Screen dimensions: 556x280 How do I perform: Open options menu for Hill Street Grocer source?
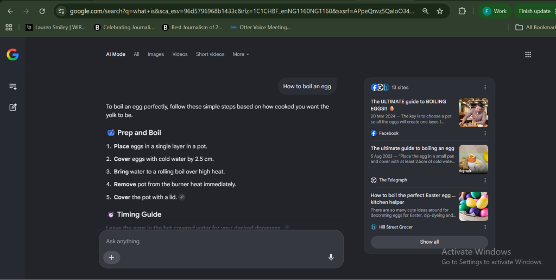pyautogui.click(x=485, y=227)
